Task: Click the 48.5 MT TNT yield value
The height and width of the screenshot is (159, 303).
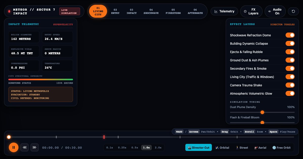Action: (x=22, y=53)
